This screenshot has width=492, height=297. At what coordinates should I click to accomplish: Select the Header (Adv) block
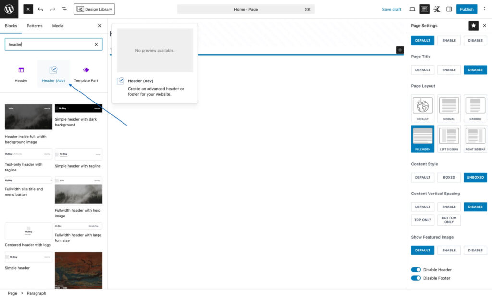click(53, 74)
